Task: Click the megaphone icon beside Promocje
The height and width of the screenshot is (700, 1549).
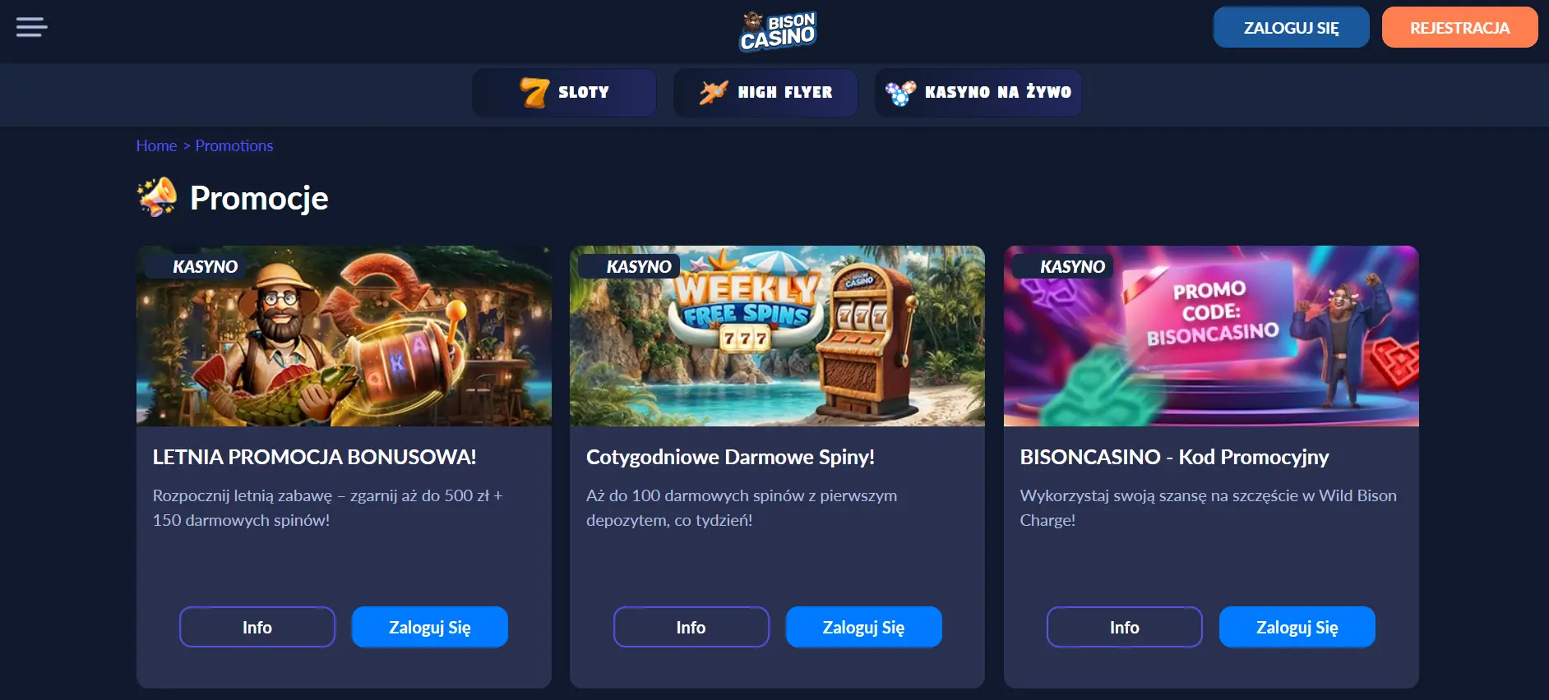Action: [157, 197]
